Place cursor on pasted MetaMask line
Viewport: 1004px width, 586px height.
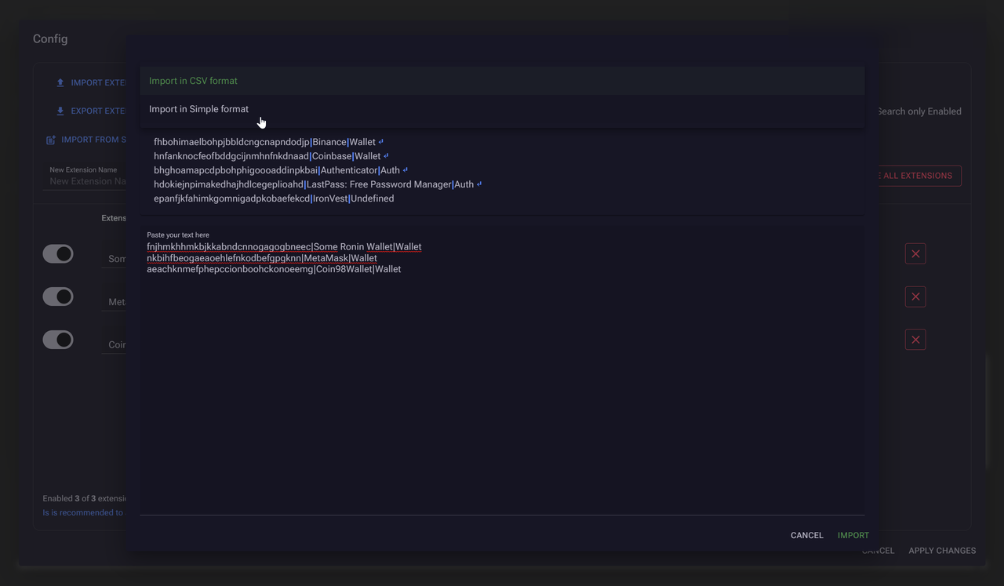[262, 258]
